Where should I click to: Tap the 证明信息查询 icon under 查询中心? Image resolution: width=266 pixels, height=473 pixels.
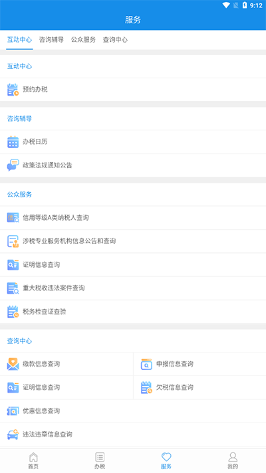(13, 387)
